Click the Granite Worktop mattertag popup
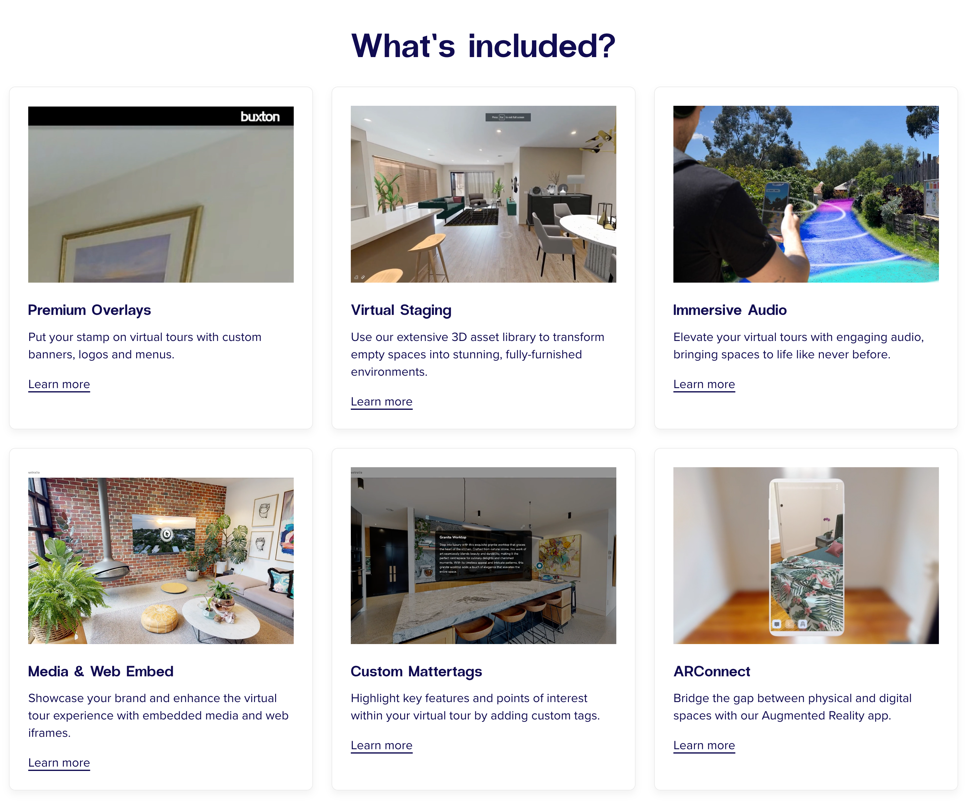The width and height of the screenshot is (969, 806). coord(483,555)
